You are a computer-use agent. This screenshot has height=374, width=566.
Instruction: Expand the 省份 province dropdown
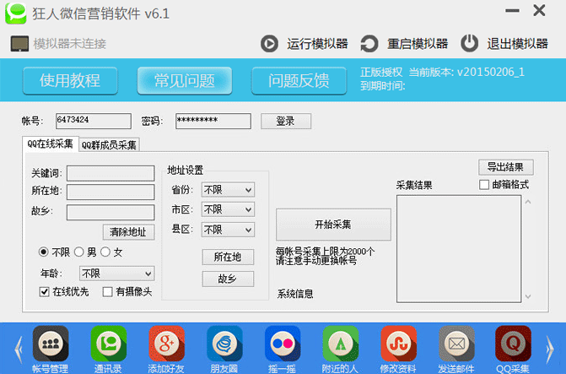pyautogui.click(x=227, y=190)
